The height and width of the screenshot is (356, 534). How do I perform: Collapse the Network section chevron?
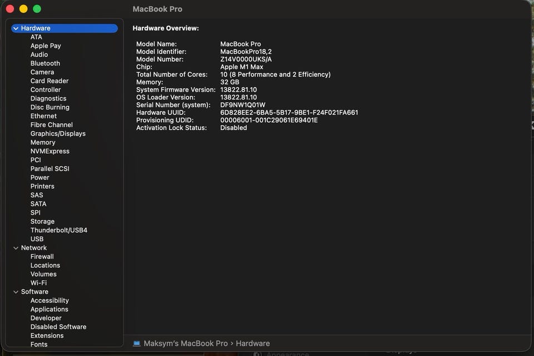click(x=16, y=248)
